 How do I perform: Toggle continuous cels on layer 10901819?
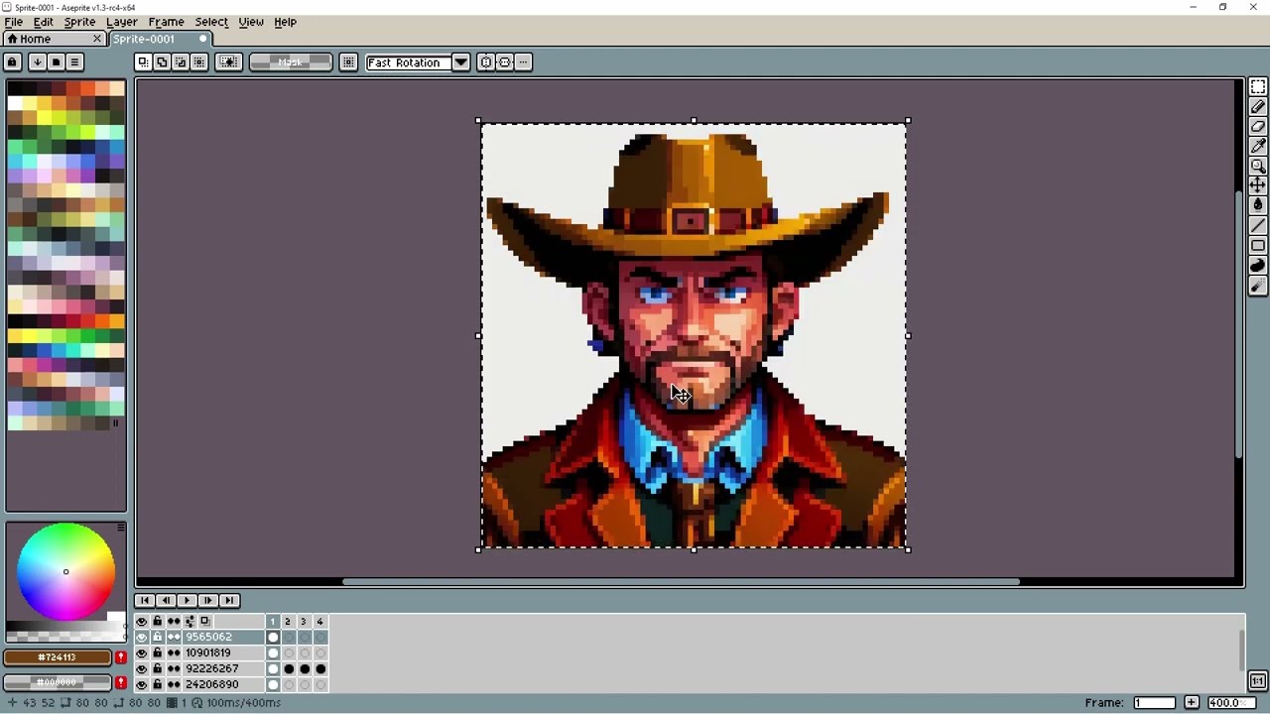(174, 653)
